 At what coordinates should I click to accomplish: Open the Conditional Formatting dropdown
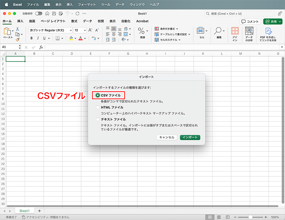pos(166,29)
